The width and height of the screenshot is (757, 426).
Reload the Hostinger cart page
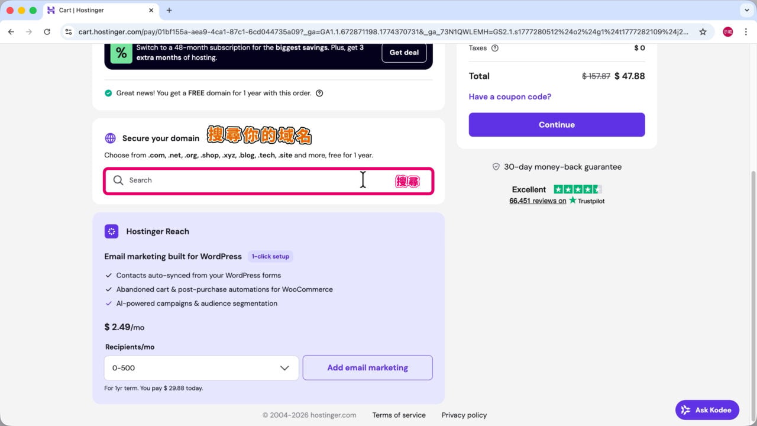click(x=47, y=32)
